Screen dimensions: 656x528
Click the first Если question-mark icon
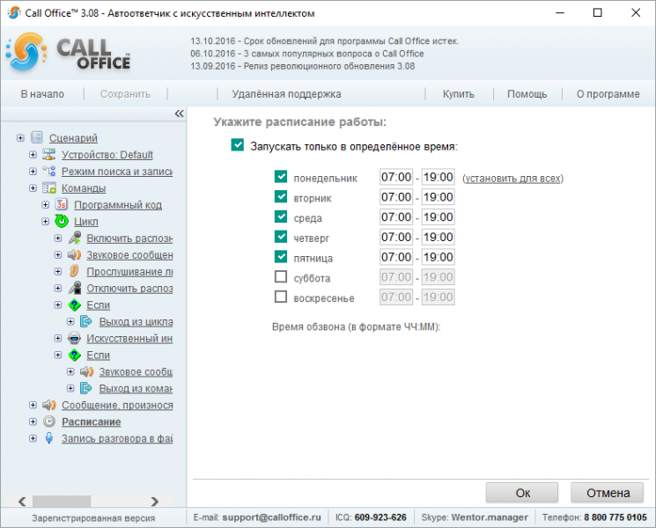(75, 304)
